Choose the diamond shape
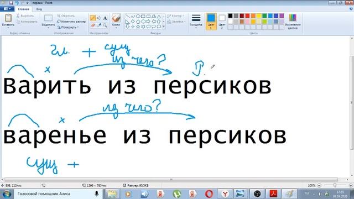Screen dimensions: 354x199 tap(133, 22)
